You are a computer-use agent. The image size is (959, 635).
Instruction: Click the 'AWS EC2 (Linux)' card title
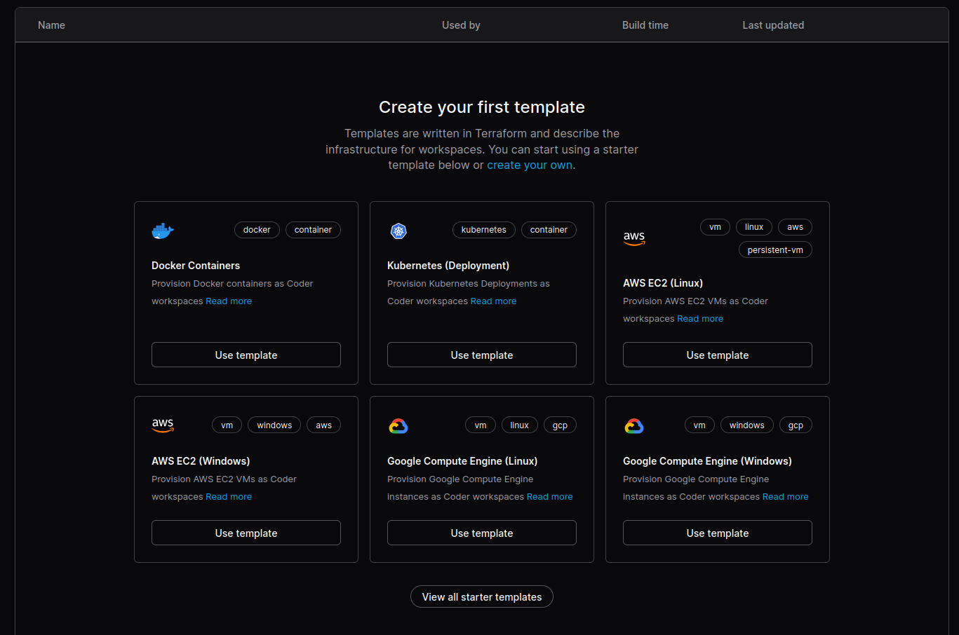click(x=663, y=282)
